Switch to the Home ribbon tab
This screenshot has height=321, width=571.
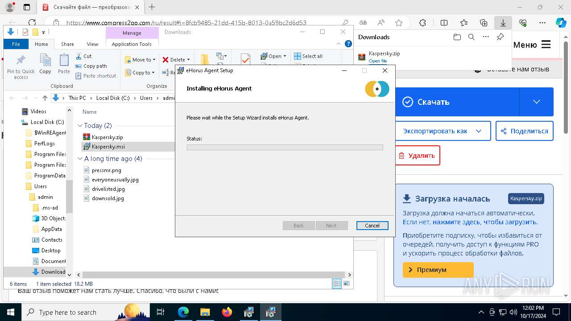41,44
